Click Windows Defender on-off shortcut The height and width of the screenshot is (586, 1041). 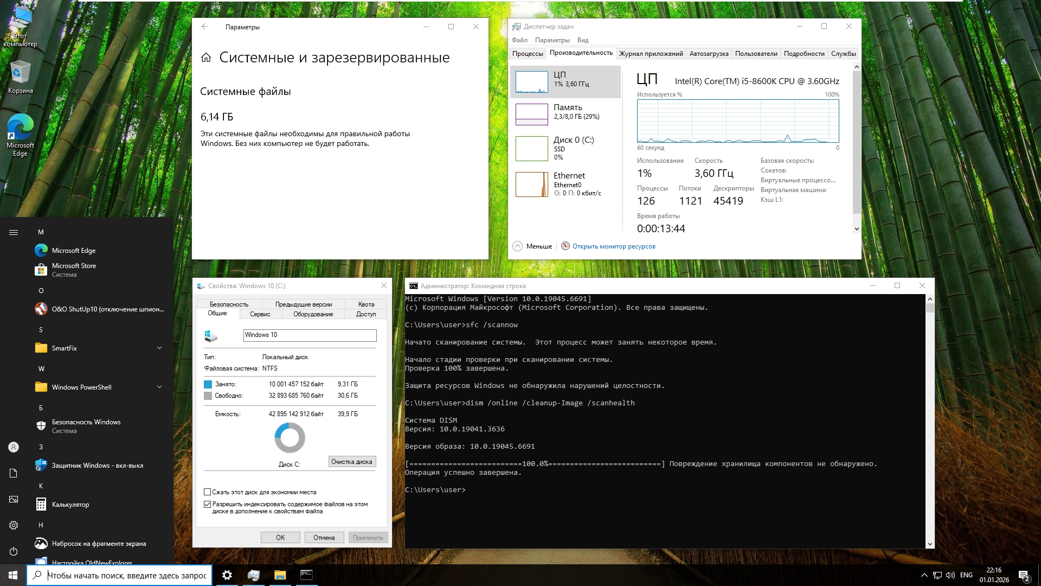pyautogui.click(x=97, y=466)
